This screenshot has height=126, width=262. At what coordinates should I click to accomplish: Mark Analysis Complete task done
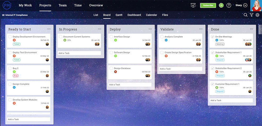pos(162,37)
